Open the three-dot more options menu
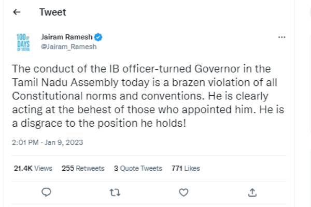 282,38
